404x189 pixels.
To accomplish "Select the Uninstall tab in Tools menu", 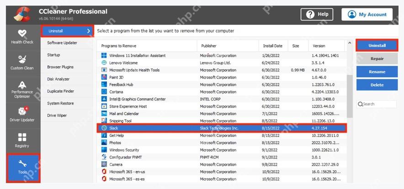I will coord(67,31).
